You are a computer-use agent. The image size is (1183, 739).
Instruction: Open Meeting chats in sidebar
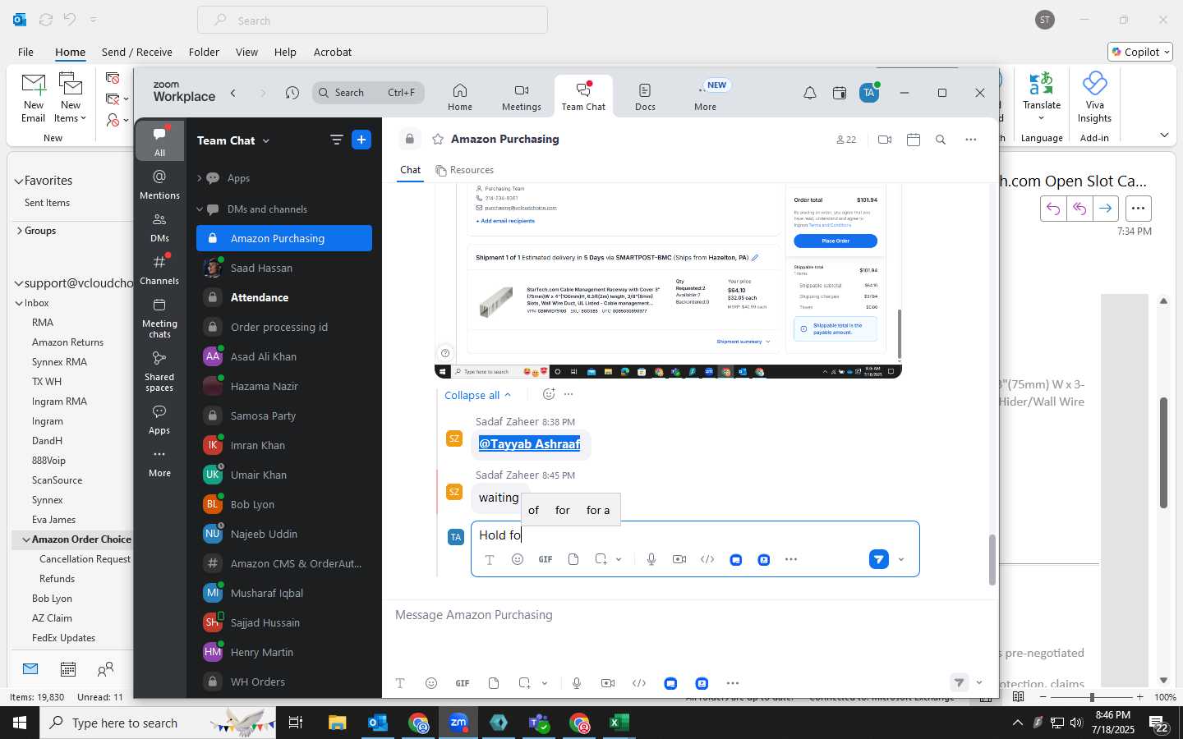tap(159, 318)
